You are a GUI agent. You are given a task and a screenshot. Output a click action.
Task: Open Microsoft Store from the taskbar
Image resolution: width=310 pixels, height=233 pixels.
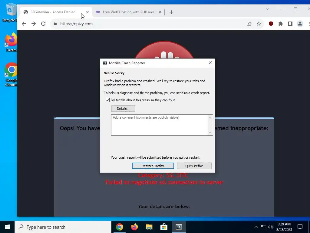click(164, 227)
